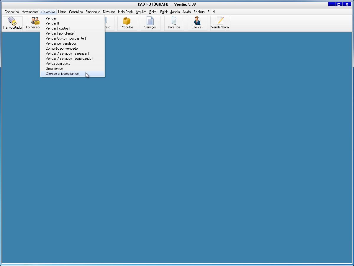Choose Comissão por vendedor entry
This screenshot has height=266, width=354.
[x=62, y=48]
